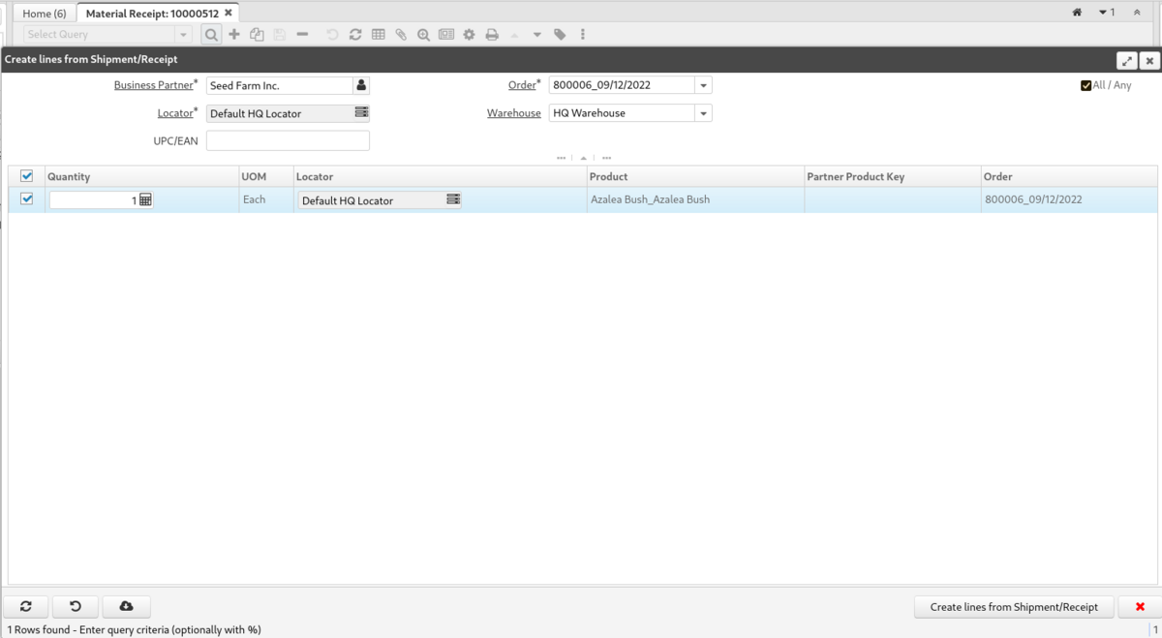Click the undo reset button at bottom

(76, 606)
